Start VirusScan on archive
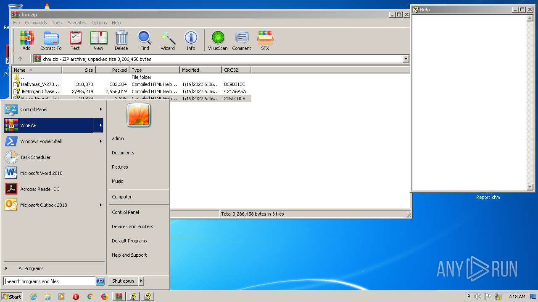This screenshot has width=538, height=302. [218, 41]
